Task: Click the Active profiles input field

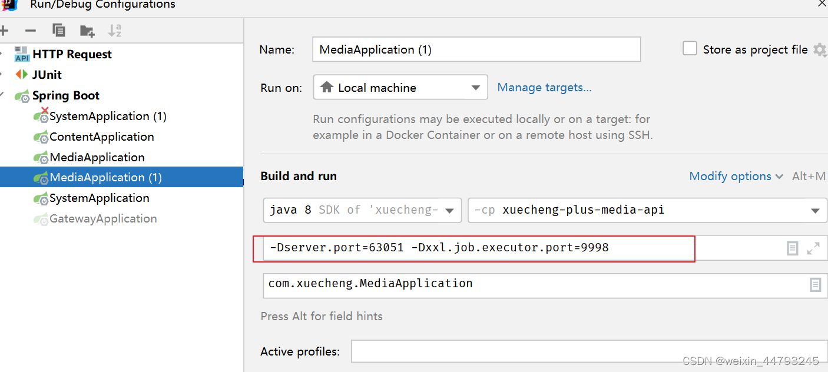Action: tap(589, 351)
